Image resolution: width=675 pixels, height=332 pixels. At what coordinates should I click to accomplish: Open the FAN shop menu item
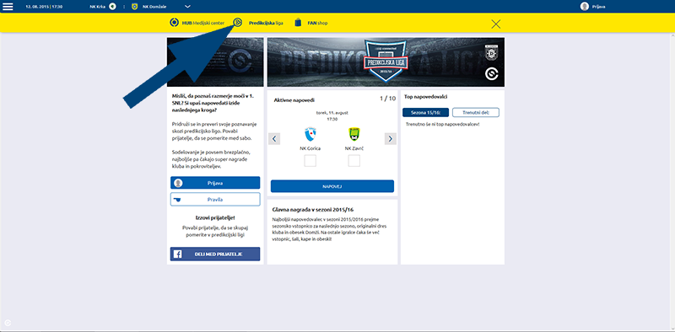tap(317, 23)
